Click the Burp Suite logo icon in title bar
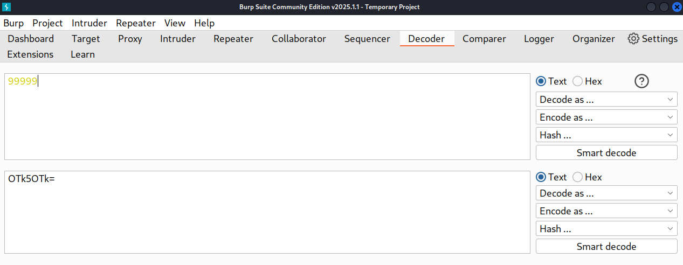This screenshot has width=683, height=265. 6,7
